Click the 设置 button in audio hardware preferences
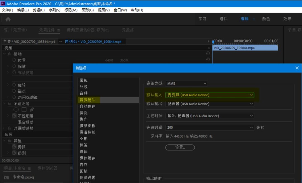 coord(180,147)
